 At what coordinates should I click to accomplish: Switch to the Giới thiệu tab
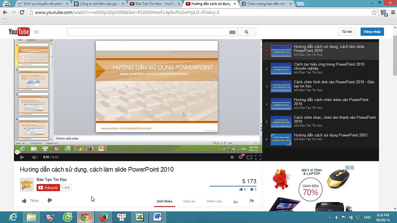(164, 201)
